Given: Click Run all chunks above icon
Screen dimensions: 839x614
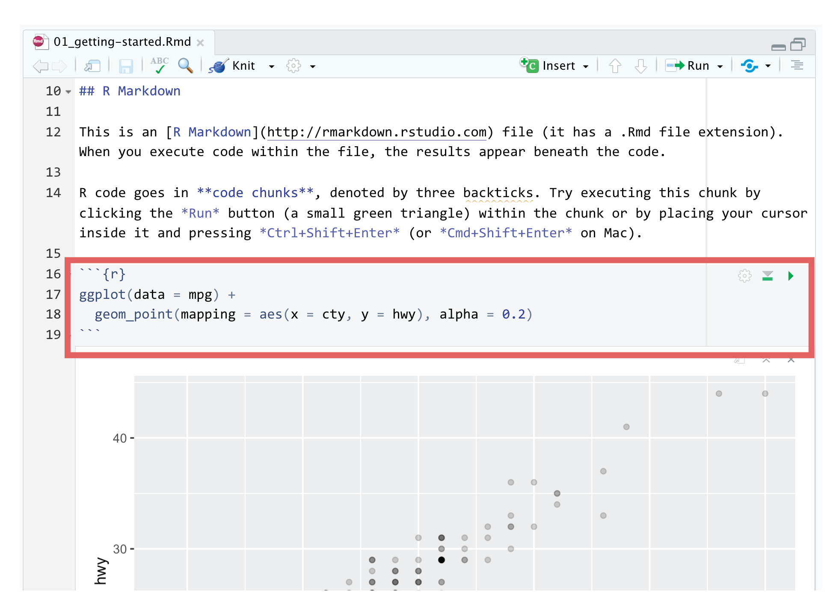Looking at the screenshot, I should [x=767, y=276].
